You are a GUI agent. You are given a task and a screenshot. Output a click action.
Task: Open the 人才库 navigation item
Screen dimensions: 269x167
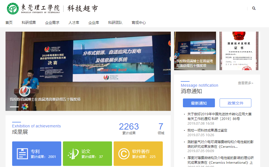pyautogui.click(x=74, y=23)
